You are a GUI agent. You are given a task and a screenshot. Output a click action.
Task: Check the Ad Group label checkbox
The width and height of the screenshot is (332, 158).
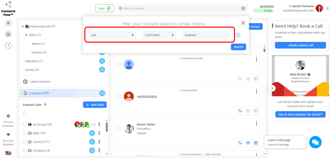click(x=24, y=124)
